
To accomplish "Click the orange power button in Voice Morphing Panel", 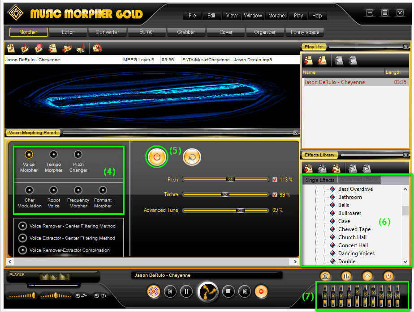I will pos(157,157).
